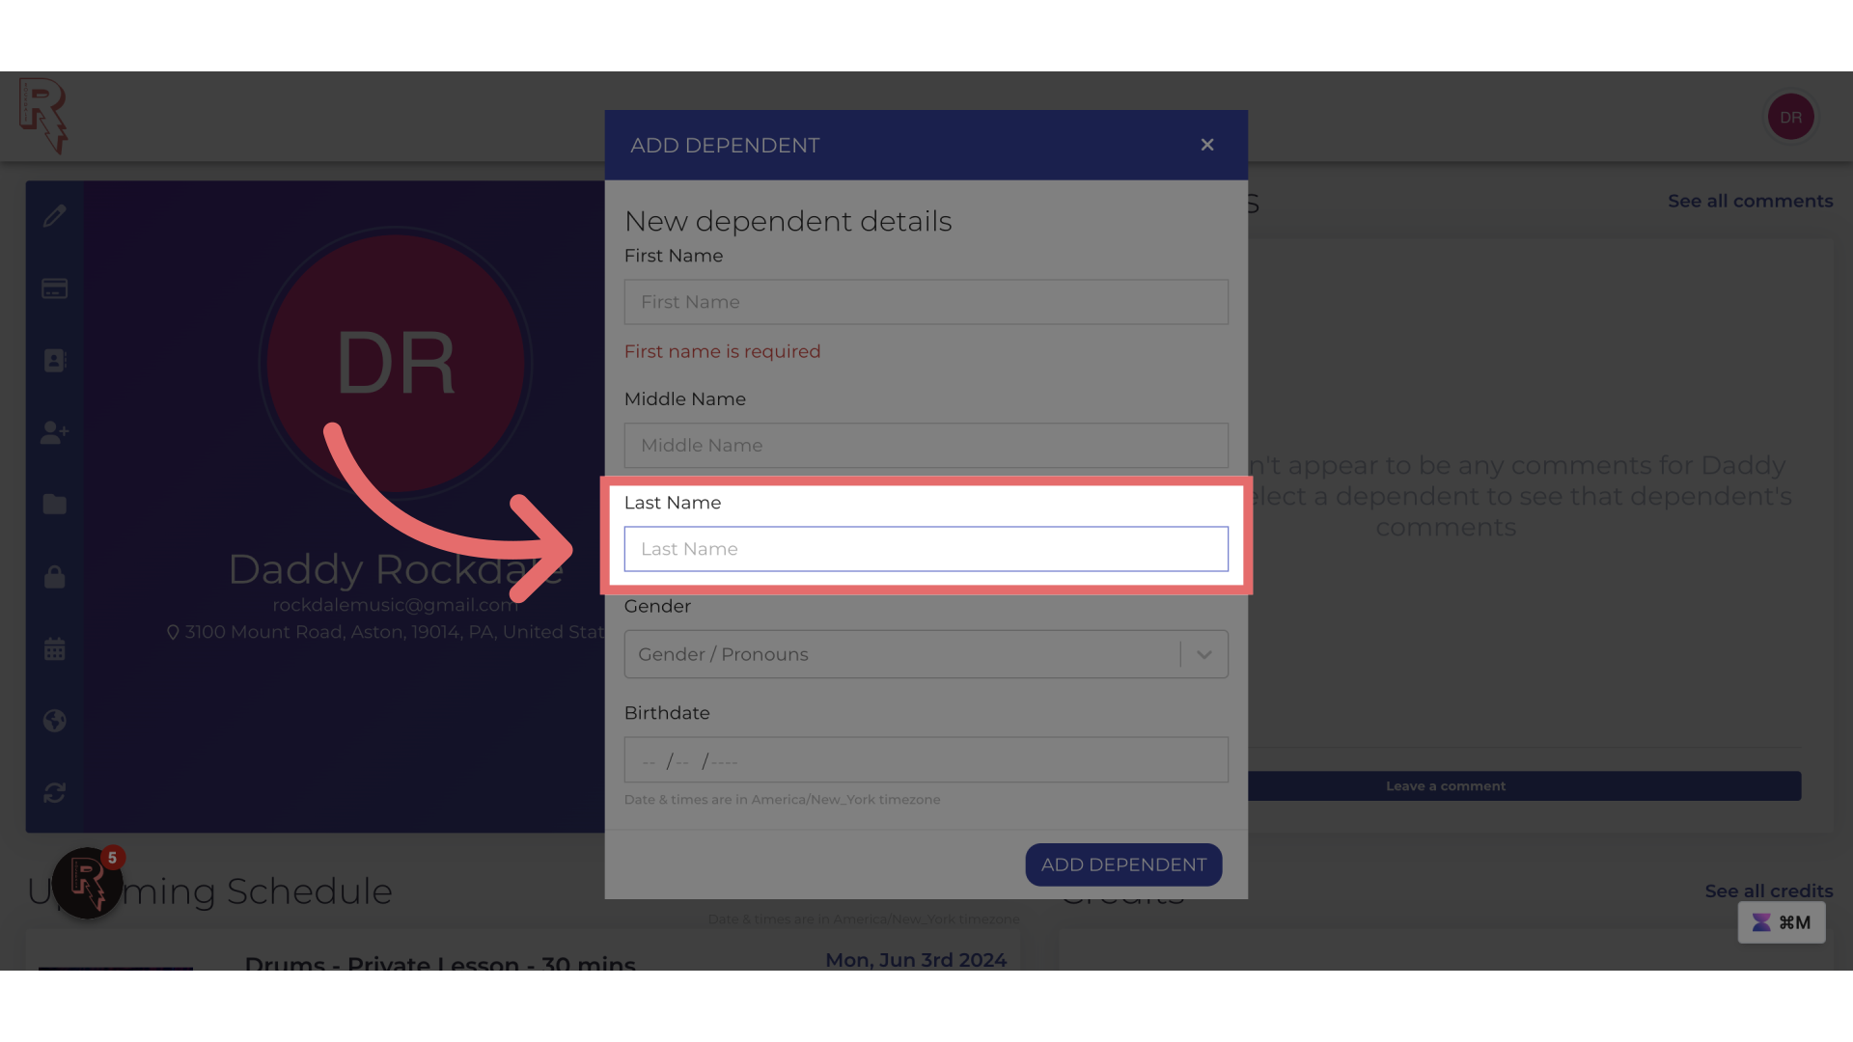Click the calendar icon in sidebar
The height and width of the screenshot is (1042, 1853).
pyautogui.click(x=53, y=649)
